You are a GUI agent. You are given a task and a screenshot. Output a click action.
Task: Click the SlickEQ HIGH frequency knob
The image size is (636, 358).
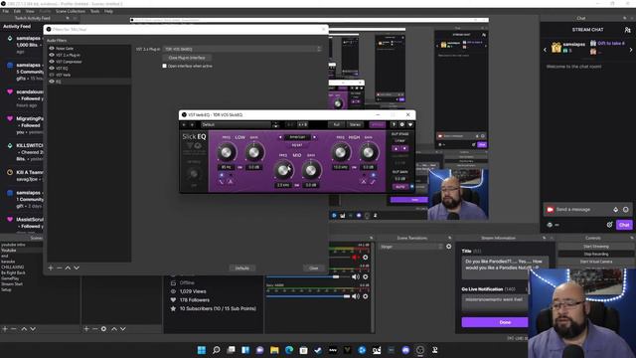coord(341,152)
